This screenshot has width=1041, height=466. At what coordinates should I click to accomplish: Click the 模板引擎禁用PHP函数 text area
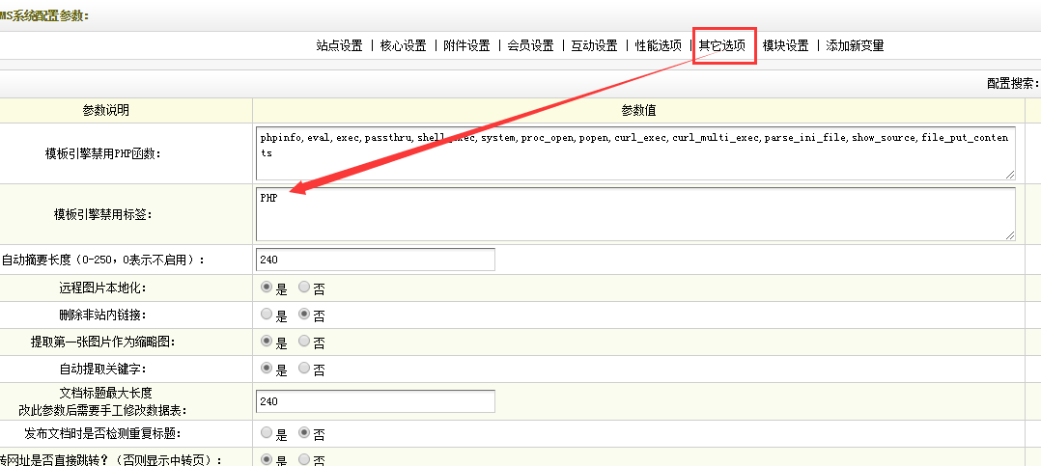coord(635,152)
